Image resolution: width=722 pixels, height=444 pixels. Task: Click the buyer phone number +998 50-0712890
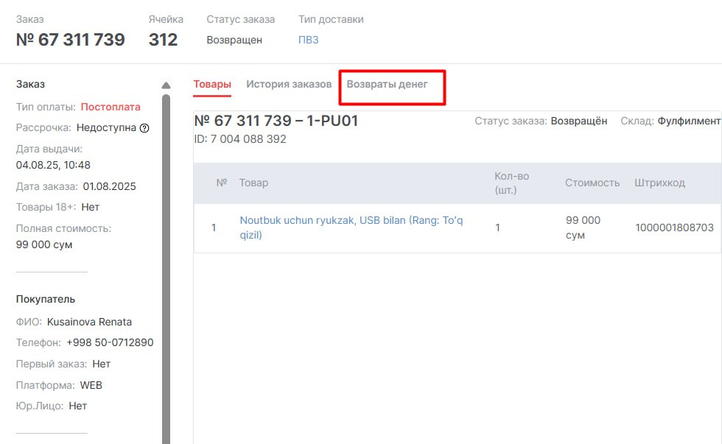(110, 342)
